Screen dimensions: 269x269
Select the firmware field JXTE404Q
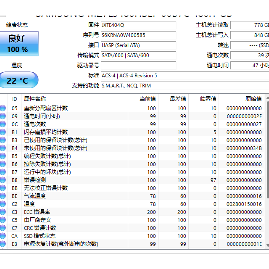(x=138, y=25)
